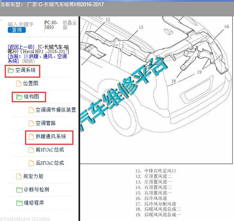This screenshot has height=221, width=234.
Task: Expand the 维修程序 folder icon
Action: (x=19, y=203)
